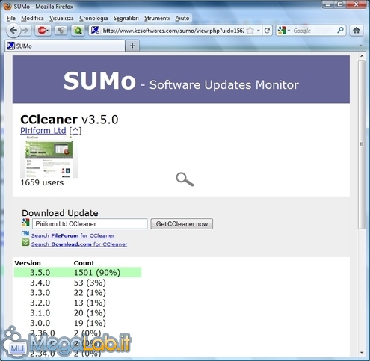Open the Strumenti menu
Viewport: 370px width, 361px height.
tap(157, 18)
